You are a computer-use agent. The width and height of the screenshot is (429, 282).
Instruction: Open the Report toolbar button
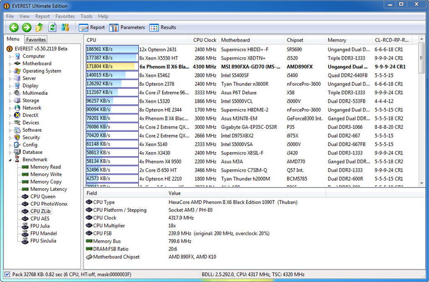pyautogui.click(x=92, y=27)
